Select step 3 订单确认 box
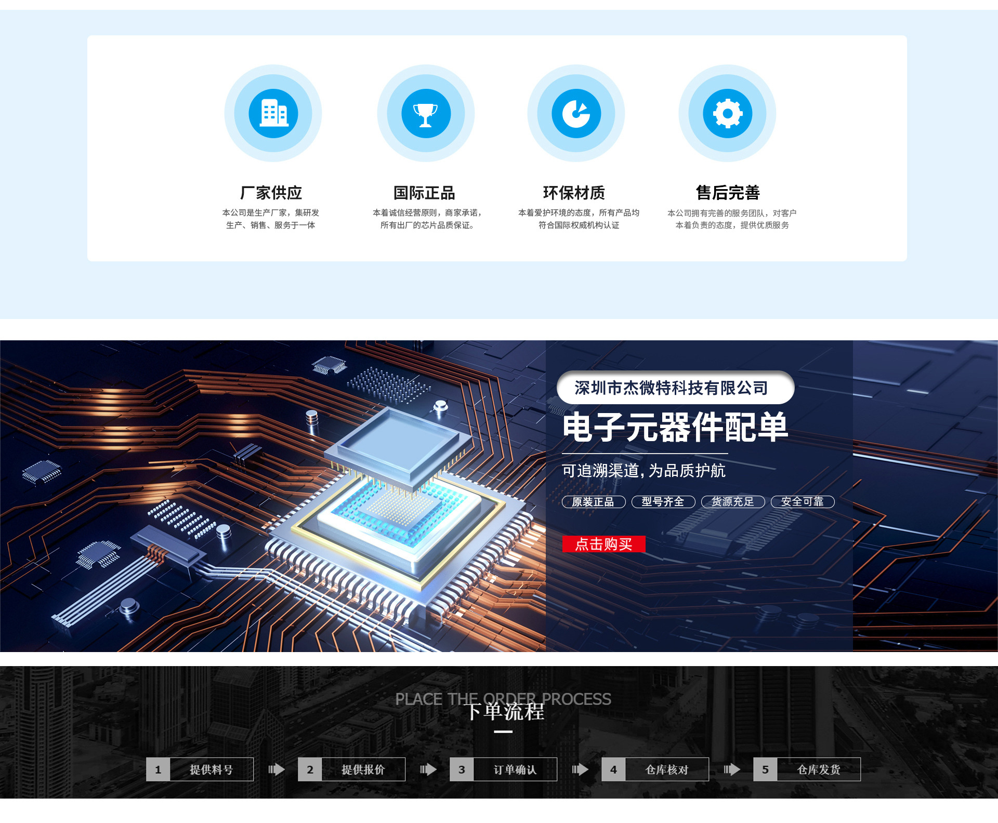 point(504,769)
